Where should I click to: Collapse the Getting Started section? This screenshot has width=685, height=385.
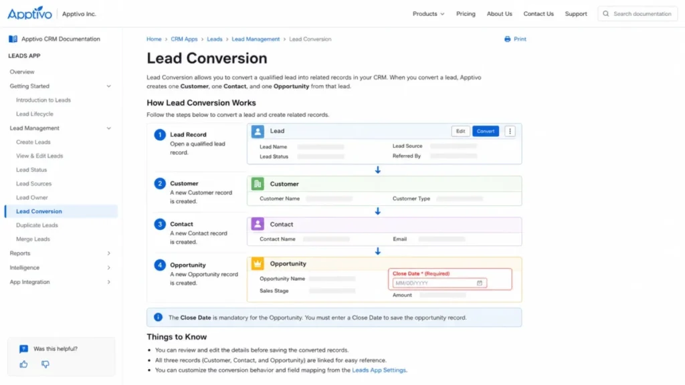(109, 86)
